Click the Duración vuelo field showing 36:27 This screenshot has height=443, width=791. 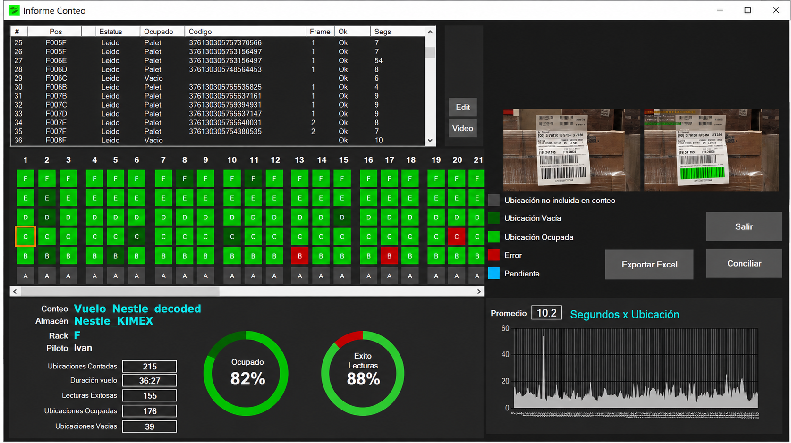tap(149, 381)
